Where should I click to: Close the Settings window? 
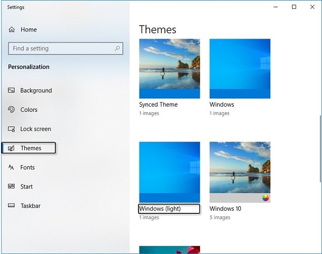[312, 7]
